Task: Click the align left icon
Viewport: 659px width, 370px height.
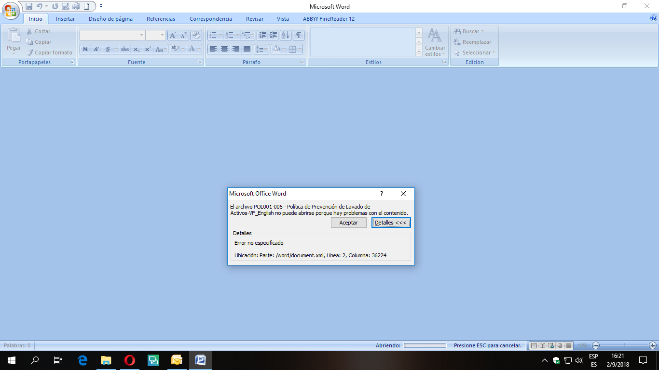Action: point(213,49)
